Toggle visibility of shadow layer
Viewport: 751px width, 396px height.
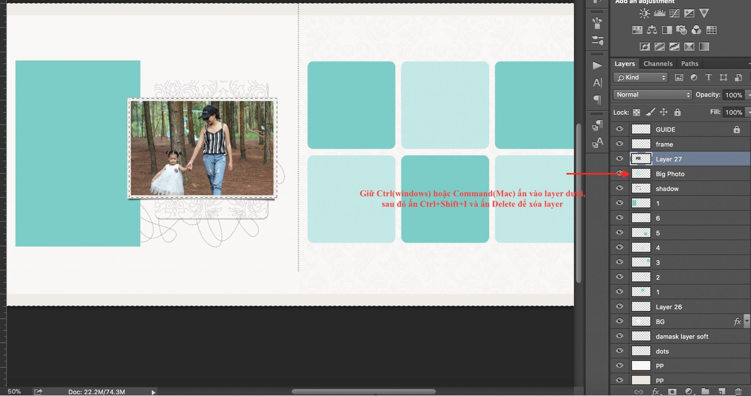(x=620, y=188)
